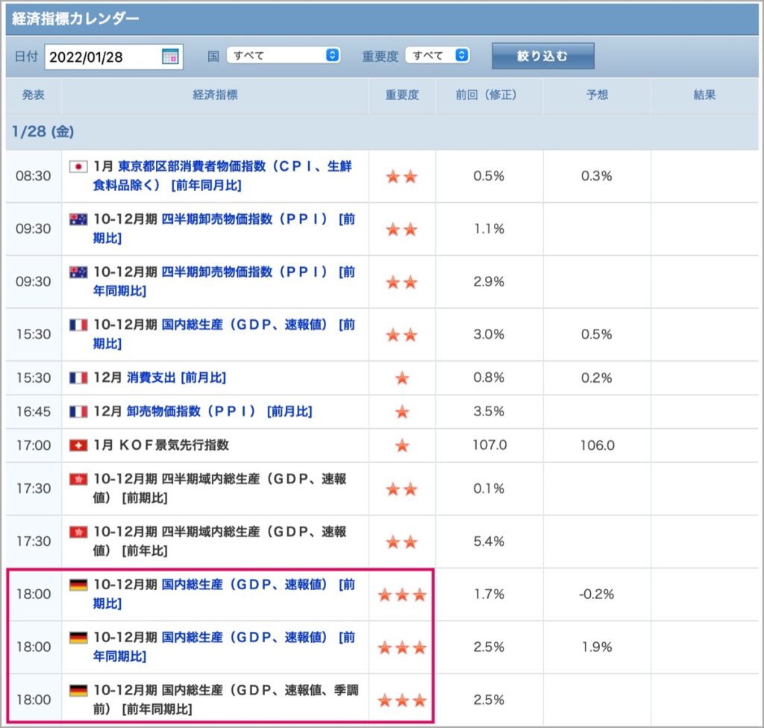Click the date field showing 2022/01/28
Image resolution: width=764 pixels, height=728 pixels.
pyautogui.click(x=113, y=57)
